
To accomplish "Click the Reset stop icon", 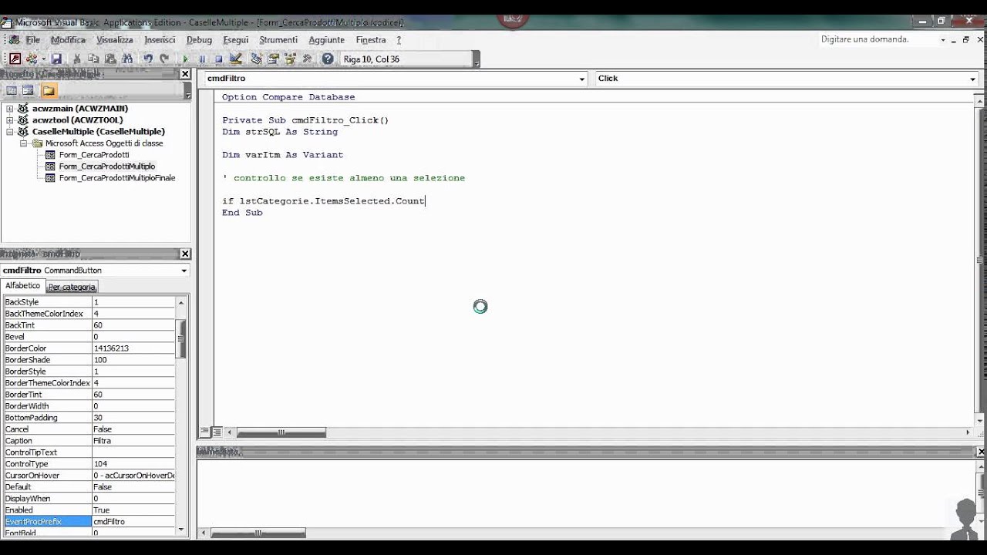I will (218, 59).
